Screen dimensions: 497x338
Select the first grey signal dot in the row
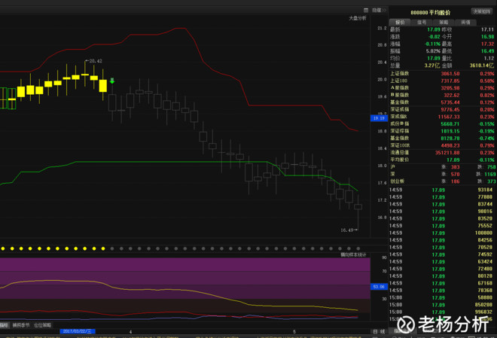[x=112, y=248]
